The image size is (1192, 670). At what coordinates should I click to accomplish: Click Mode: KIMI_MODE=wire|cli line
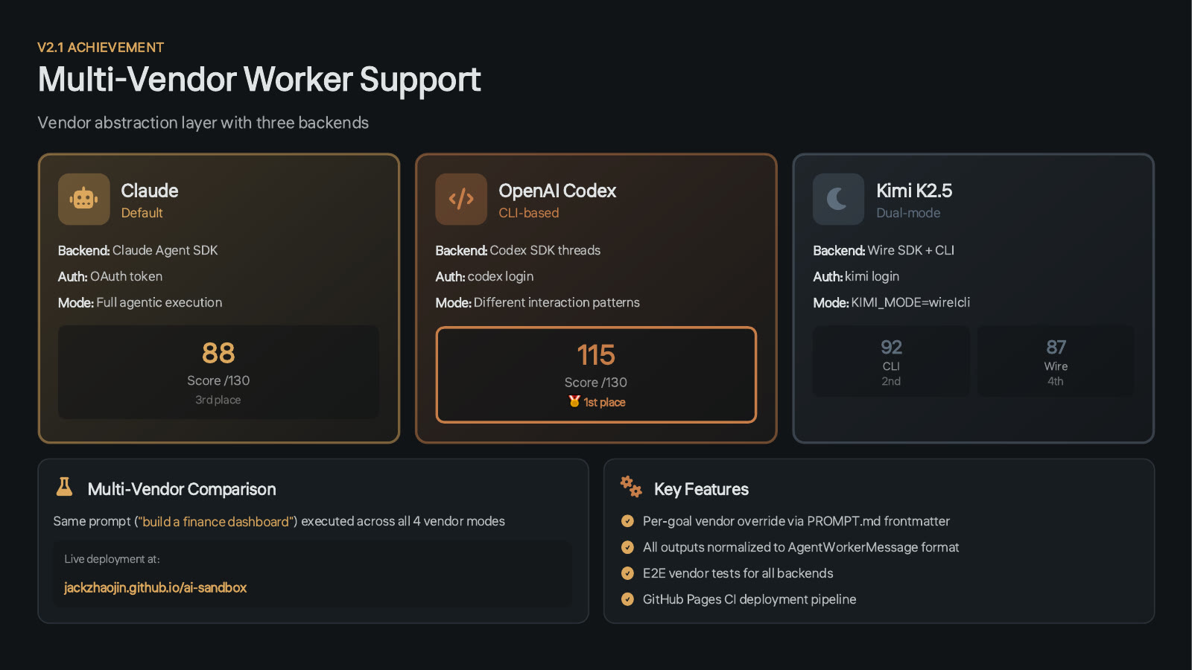point(892,302)
